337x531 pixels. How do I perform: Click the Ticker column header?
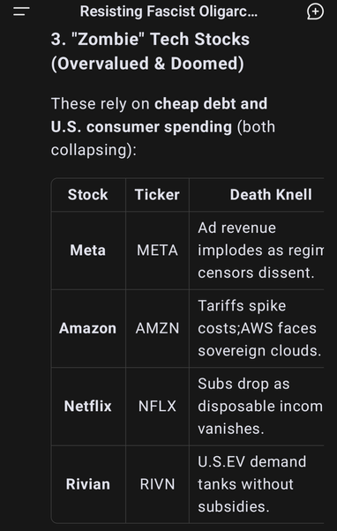click(x=157, y=195)
